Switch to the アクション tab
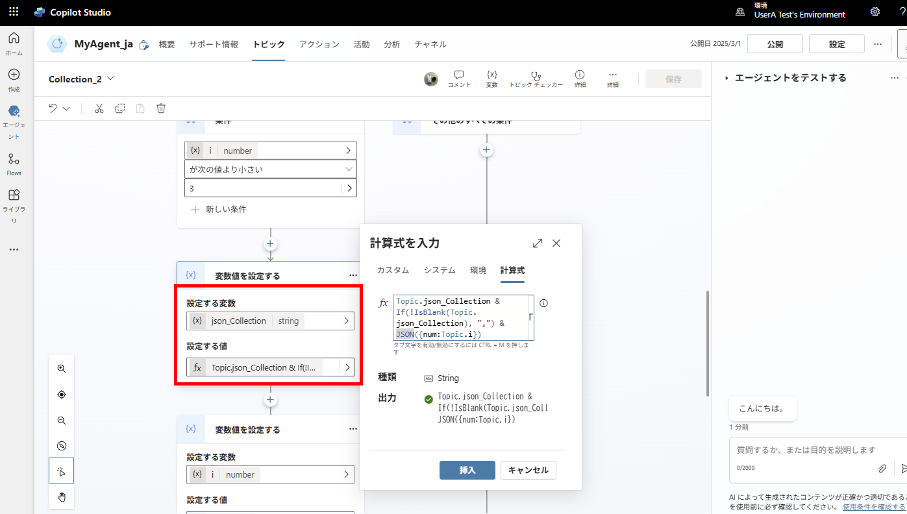This screenshot has width=907, height=514. (317, 44)
